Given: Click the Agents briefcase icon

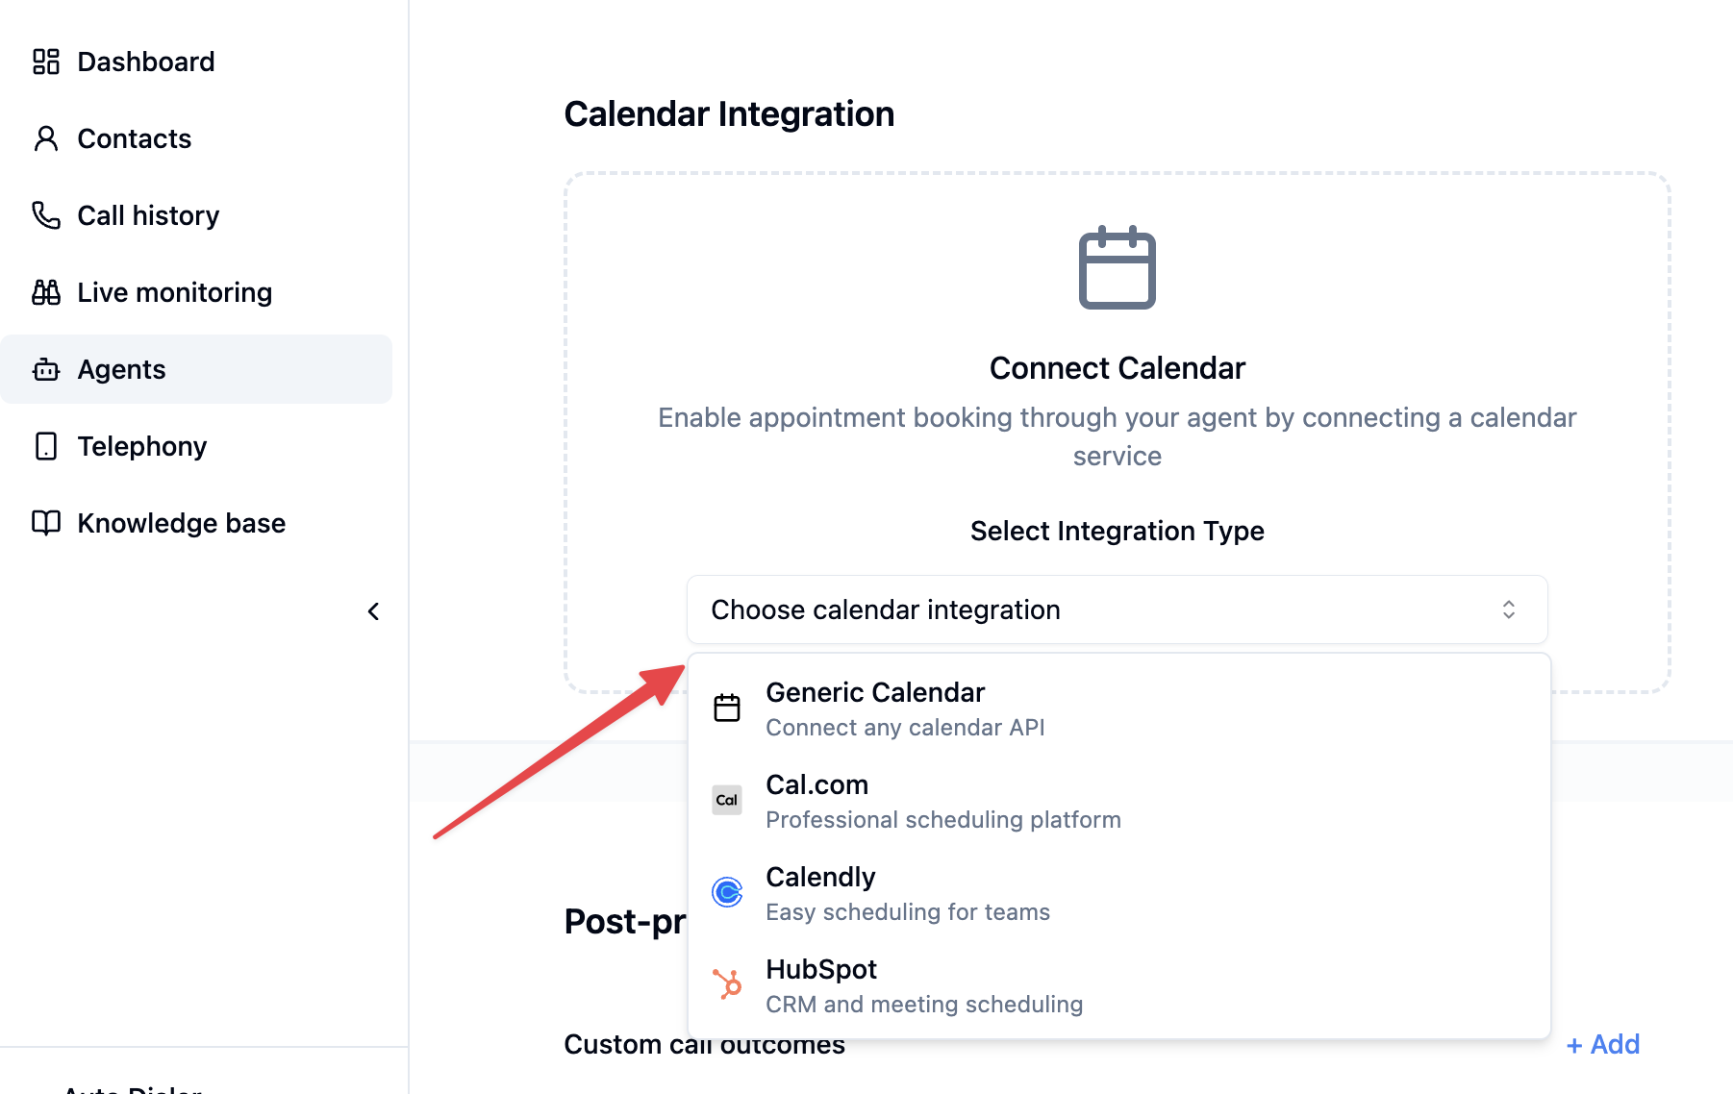Looking at the screenshot, I should [x=45, y=368].
